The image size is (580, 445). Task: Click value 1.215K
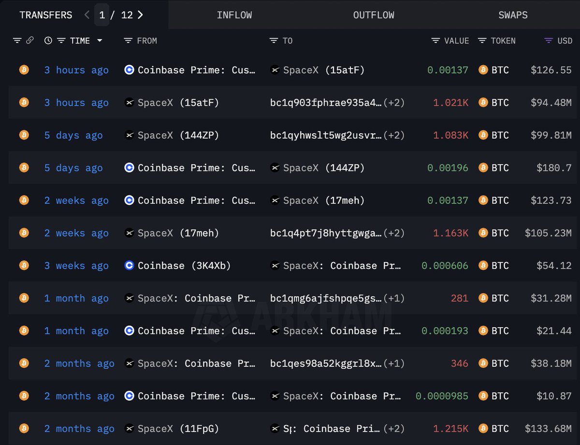coord(450,428)
